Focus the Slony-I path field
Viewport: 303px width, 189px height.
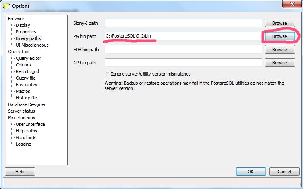183,23
